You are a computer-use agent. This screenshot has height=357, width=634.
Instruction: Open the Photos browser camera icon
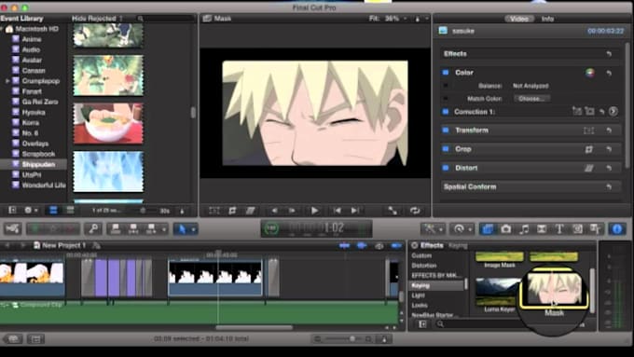[x=506, y=229]
